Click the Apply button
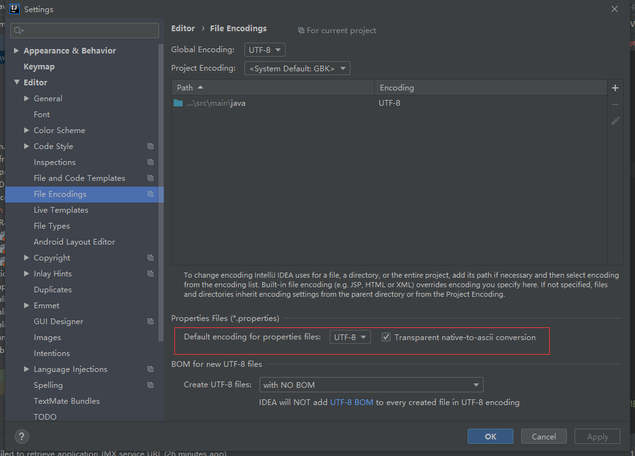This screenshot has height=456, width=635. [x=597, y=436]
